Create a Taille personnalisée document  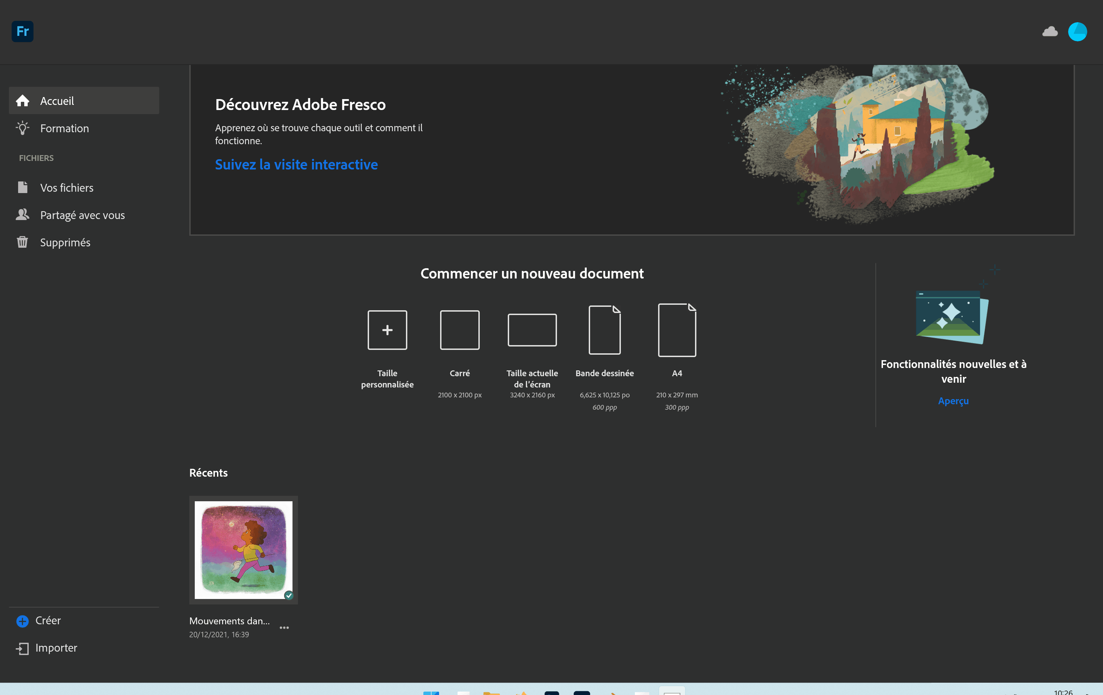point(387,330)
